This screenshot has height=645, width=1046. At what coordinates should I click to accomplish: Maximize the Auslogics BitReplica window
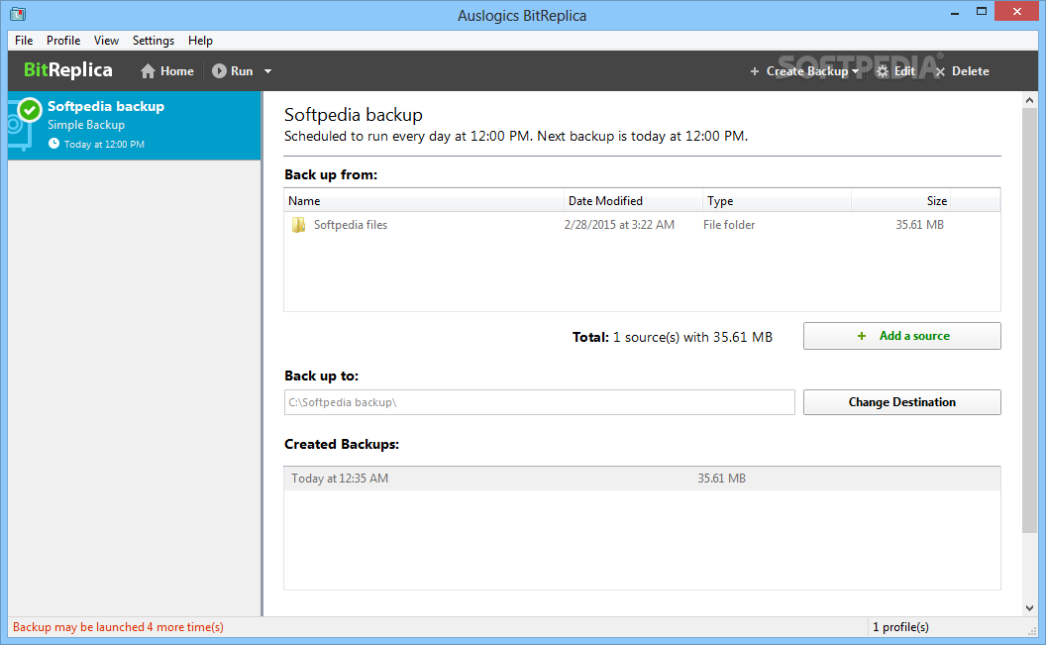pos(982,11)
